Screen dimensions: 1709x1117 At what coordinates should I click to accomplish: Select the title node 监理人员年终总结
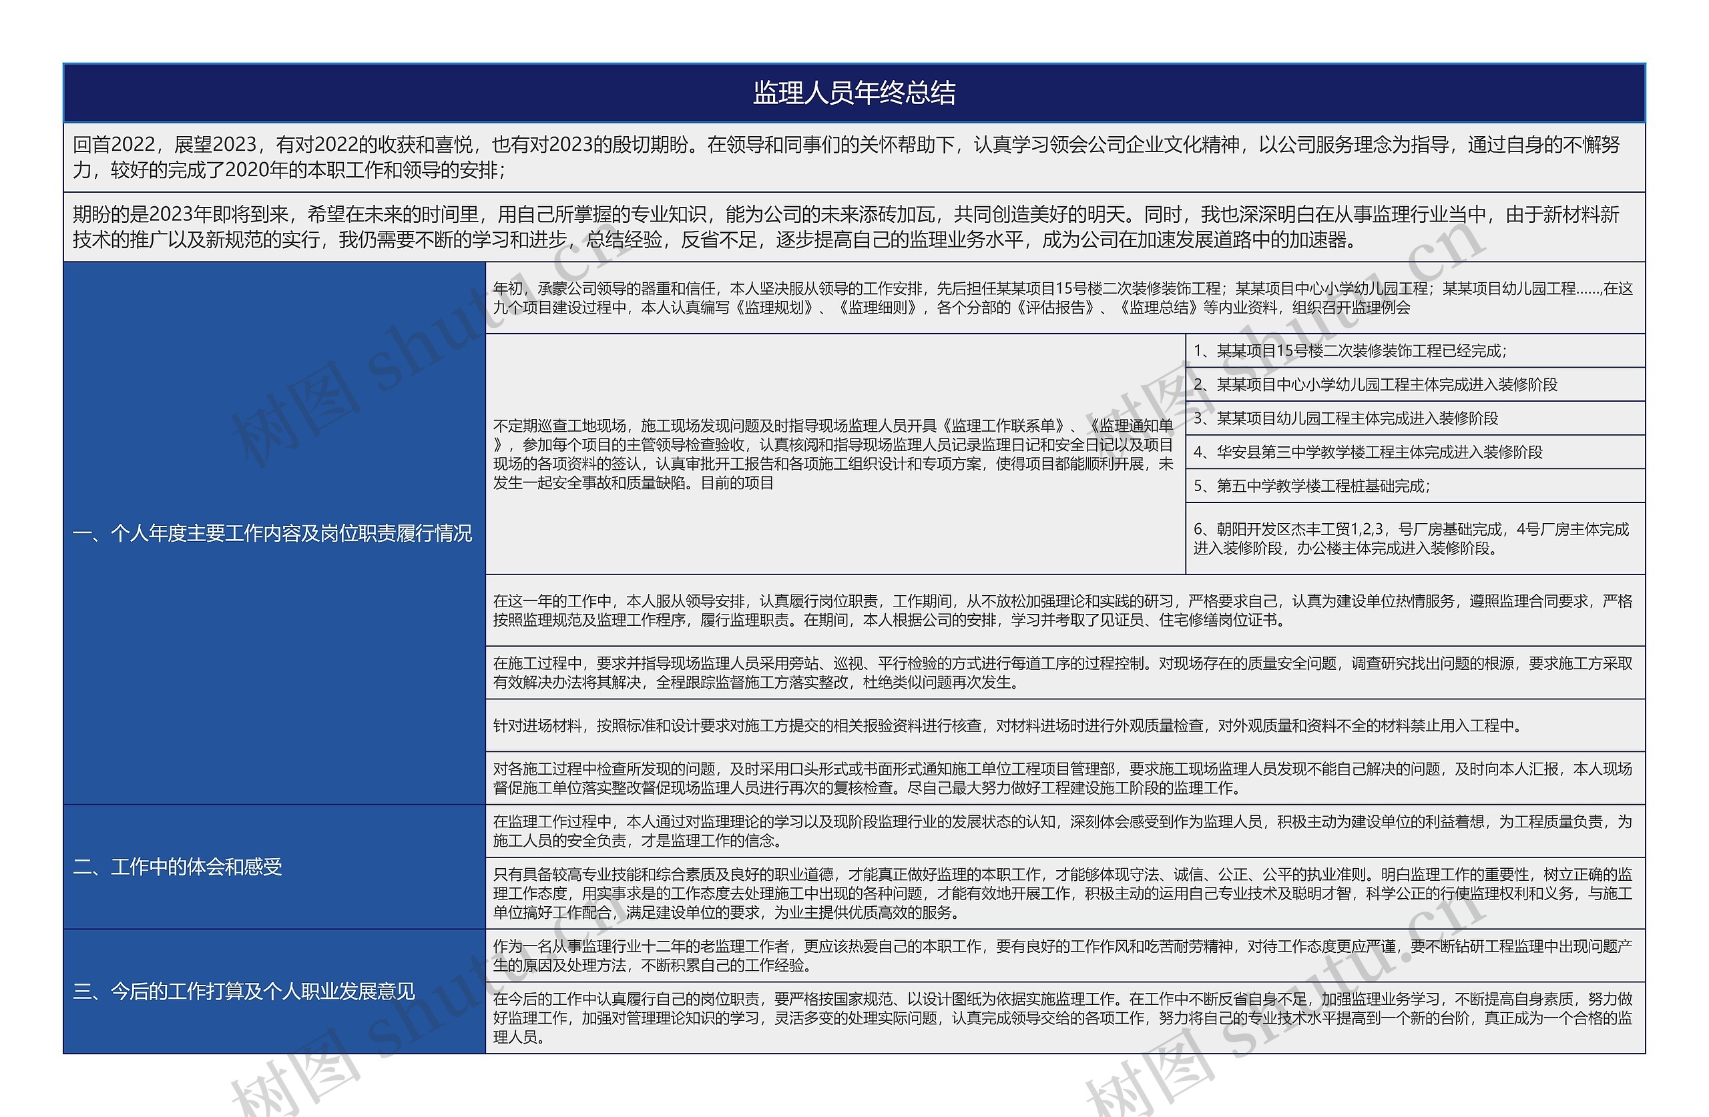pyautogui.click(x=854, y=93)
